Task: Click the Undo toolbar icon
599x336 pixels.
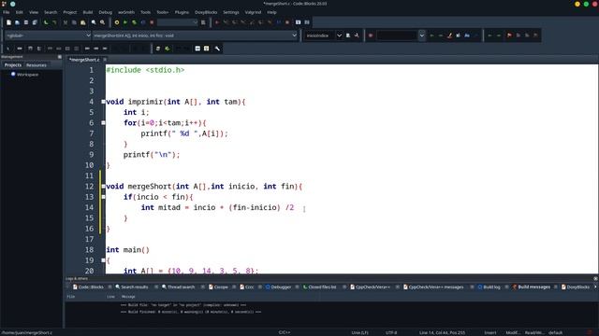Action: pos(46,22)
